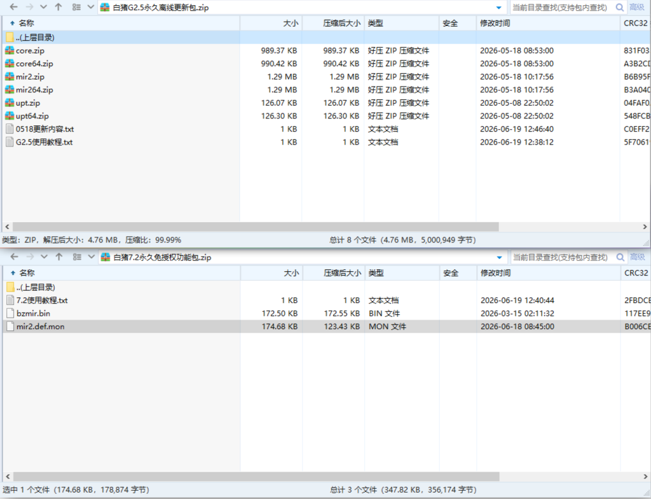651x499 pixels.
Task: Select bzmir.bin file icon
Action: 10,314
